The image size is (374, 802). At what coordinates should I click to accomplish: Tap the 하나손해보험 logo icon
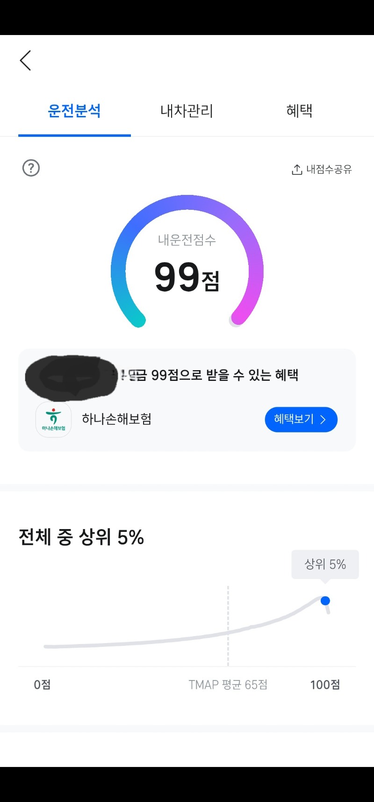click(53, 419)
